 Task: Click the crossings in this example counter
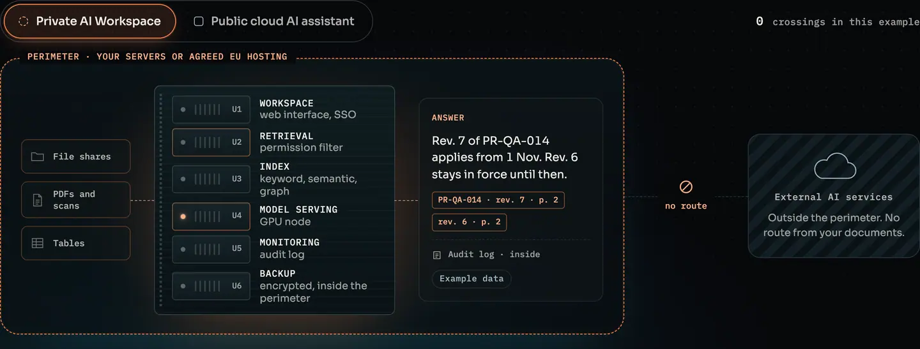837,22
